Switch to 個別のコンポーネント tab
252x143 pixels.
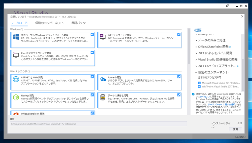[x=49, y=23]
